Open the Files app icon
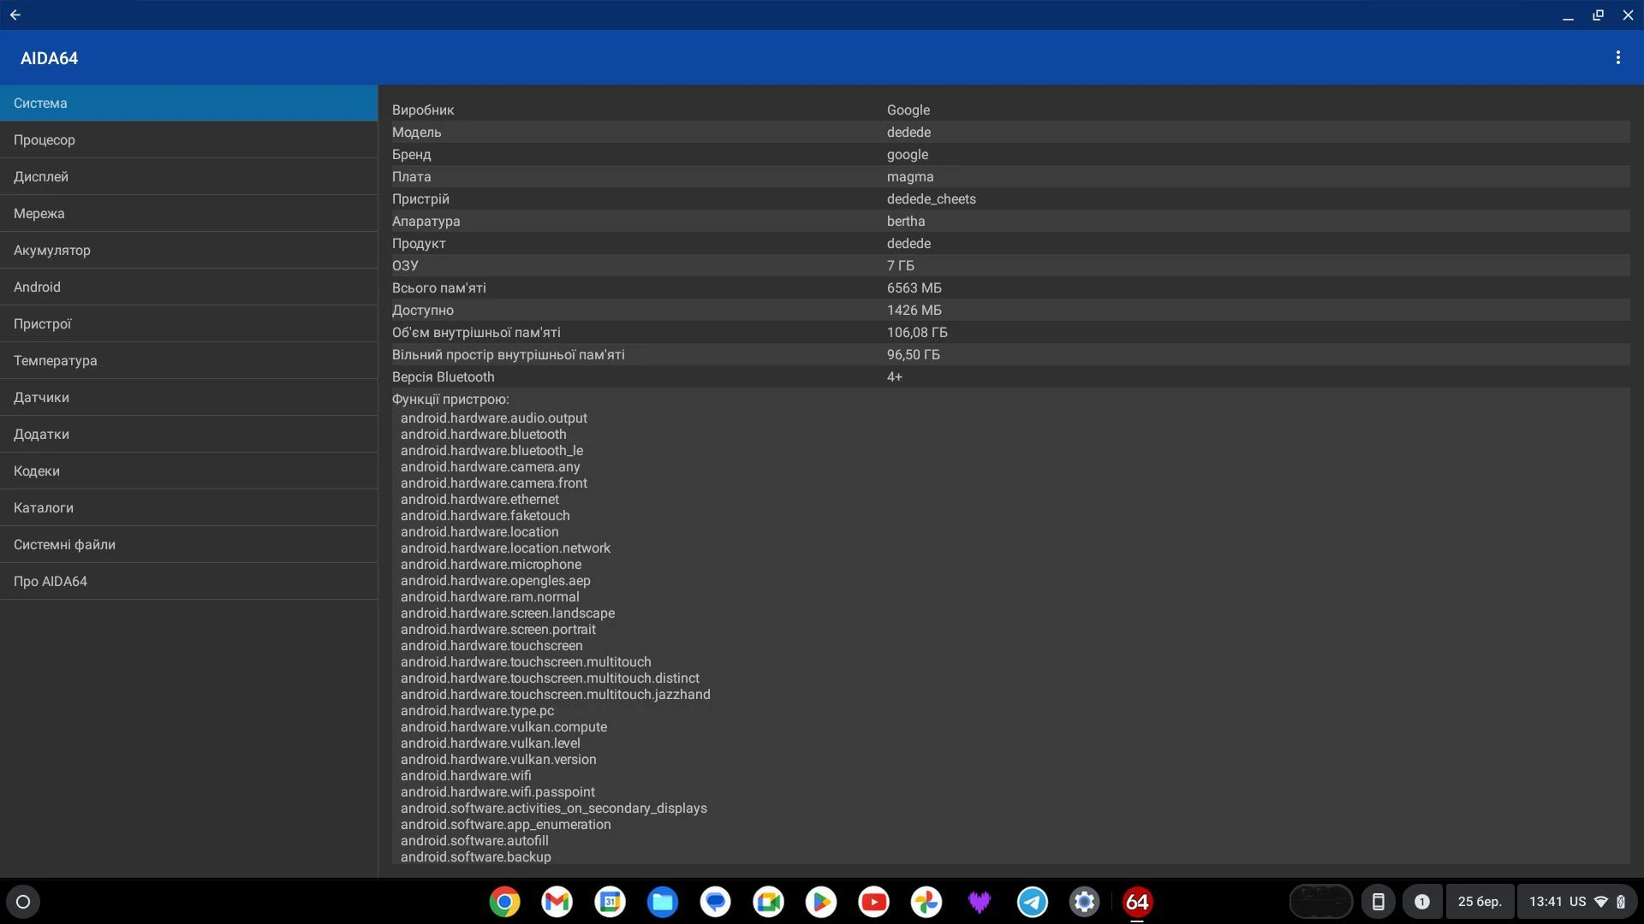 [x=663, y=902]
